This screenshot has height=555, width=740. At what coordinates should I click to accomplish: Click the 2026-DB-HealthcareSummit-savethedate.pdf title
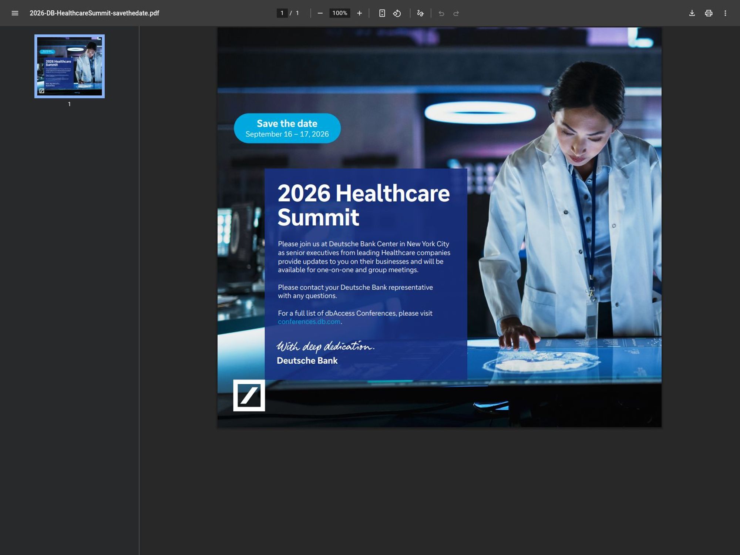(x=94, y=13)
